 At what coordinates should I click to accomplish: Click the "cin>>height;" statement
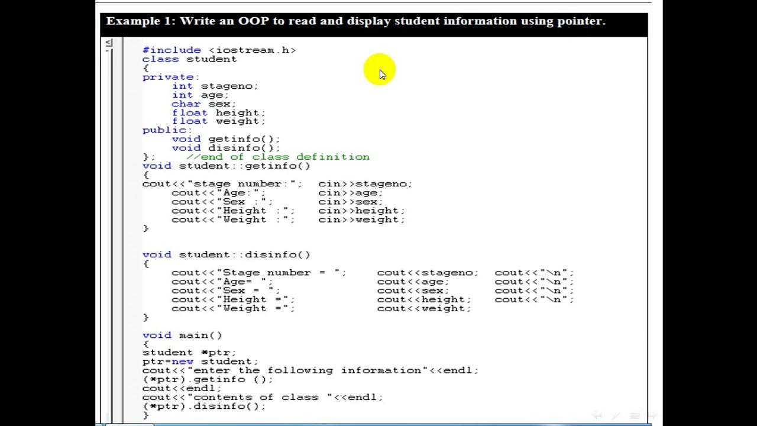point(362,211)
